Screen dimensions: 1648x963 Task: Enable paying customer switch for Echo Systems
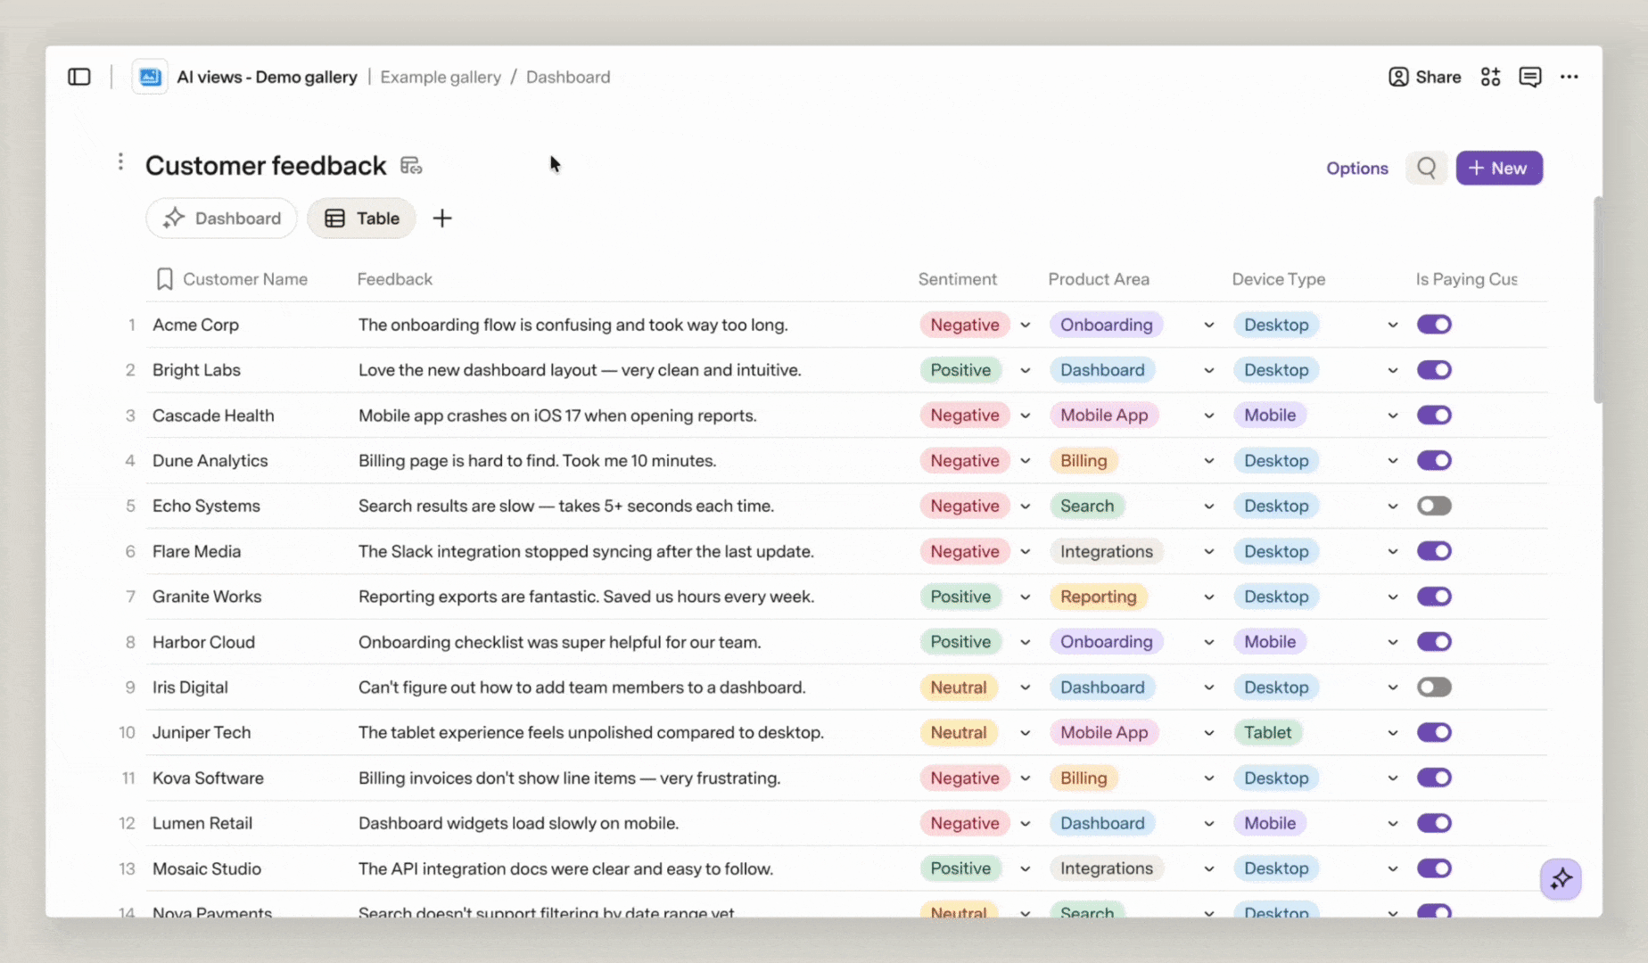[1434, 506]
